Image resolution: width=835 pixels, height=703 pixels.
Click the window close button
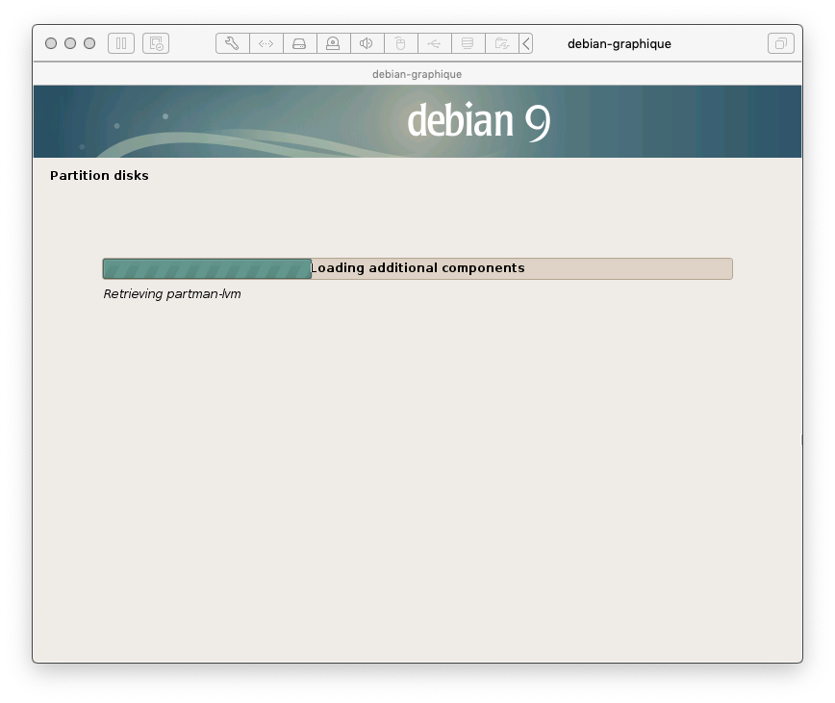pyautogui.click(x=51, y=43)
